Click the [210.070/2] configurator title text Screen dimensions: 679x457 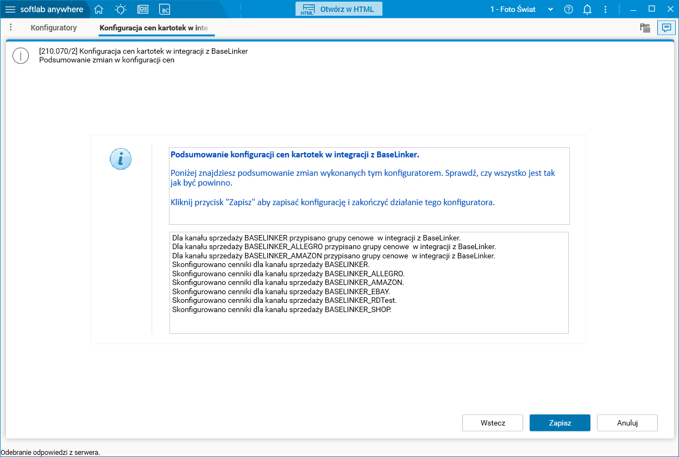tap(143, 51)
